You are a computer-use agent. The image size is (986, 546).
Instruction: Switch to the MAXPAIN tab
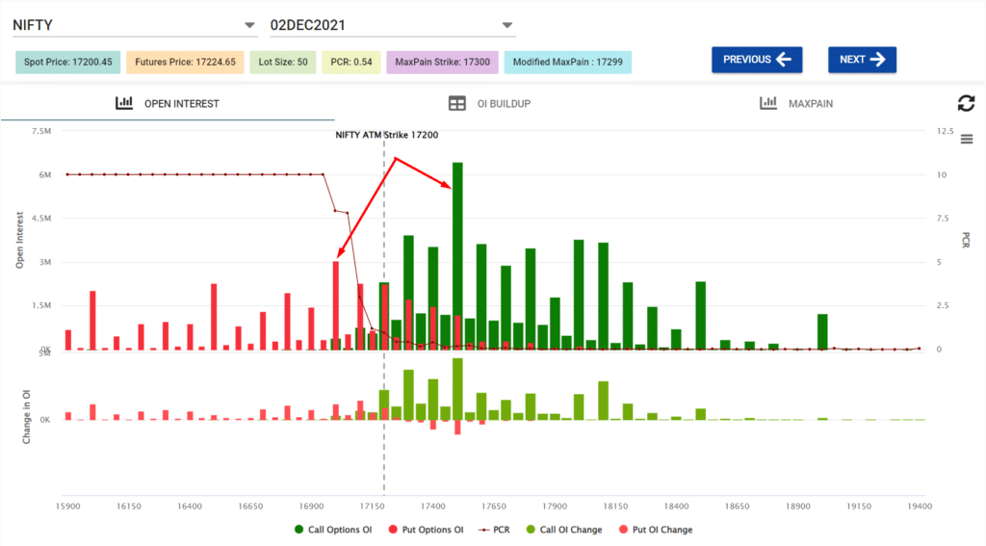796,103
